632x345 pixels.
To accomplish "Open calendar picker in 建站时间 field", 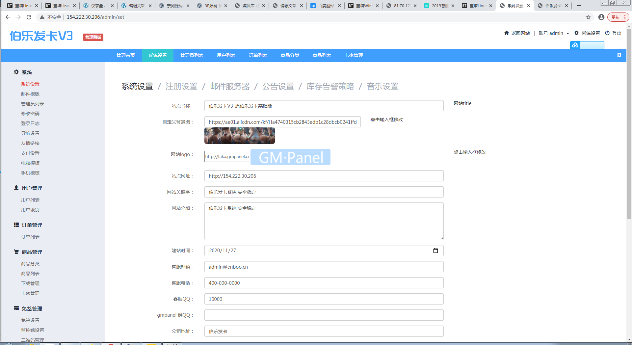I will point(435,251).
